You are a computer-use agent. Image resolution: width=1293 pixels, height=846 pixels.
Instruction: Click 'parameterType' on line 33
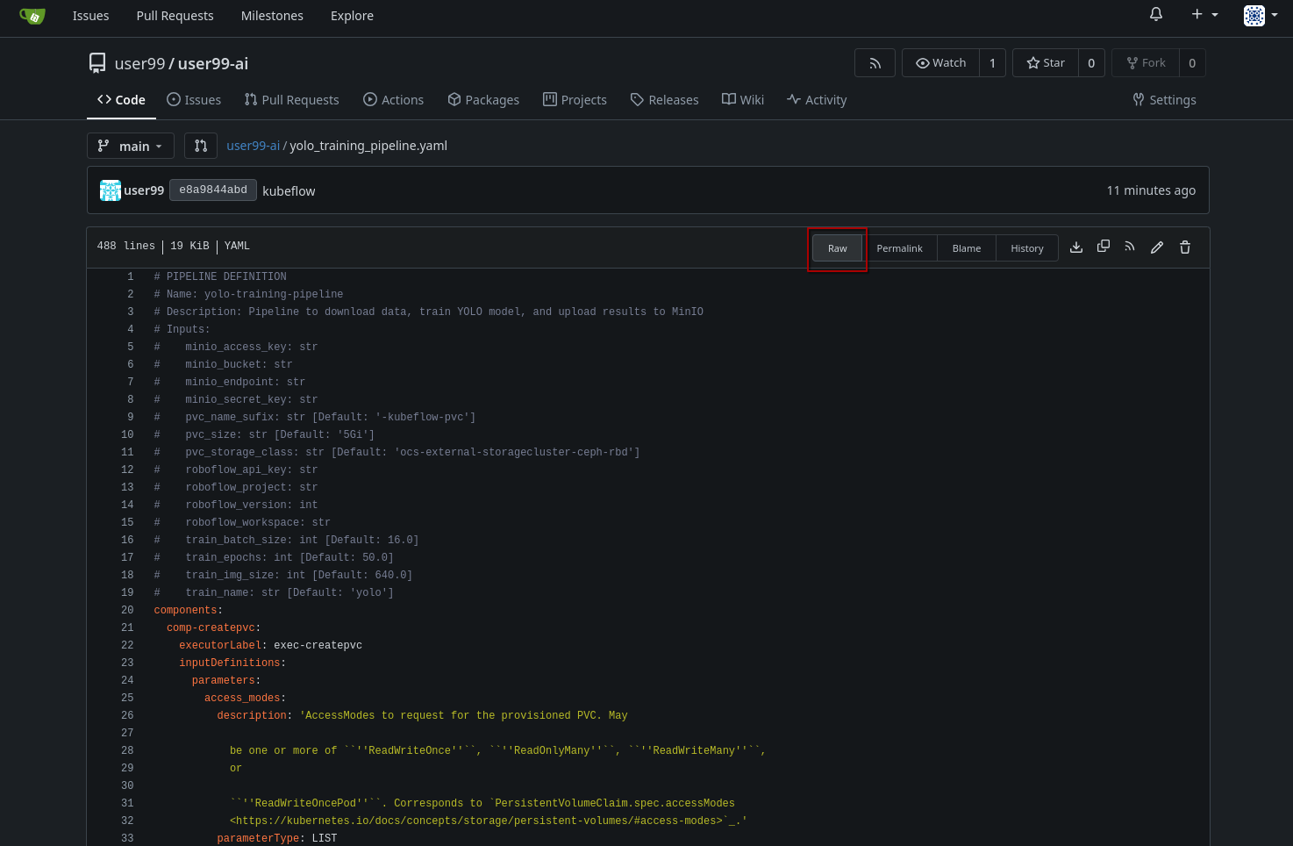pos(258,838)
